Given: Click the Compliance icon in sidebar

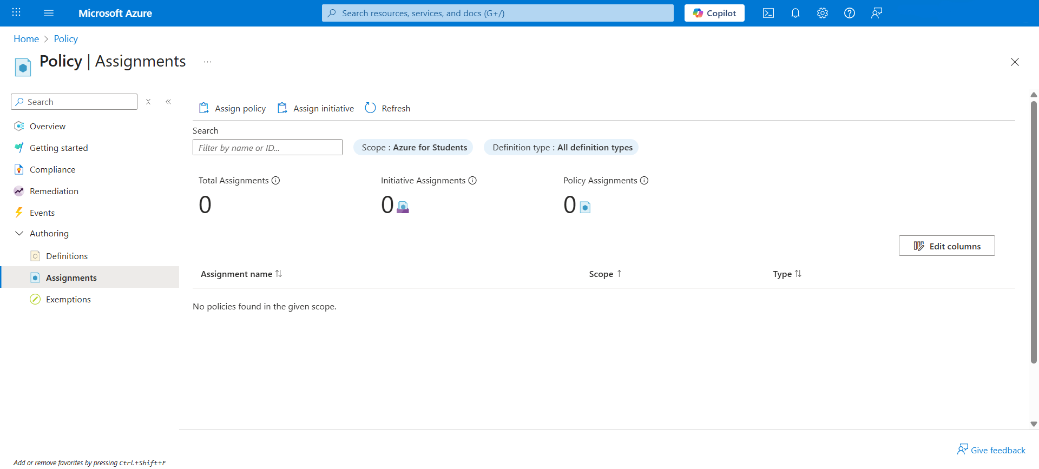Looking at the screenshot, I should (19, 169).
